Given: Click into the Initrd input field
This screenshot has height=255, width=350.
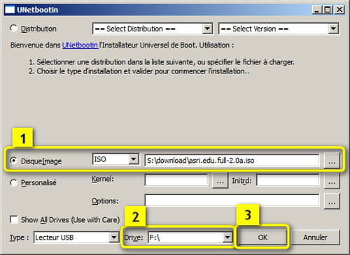Looking at the screenshot, I should tap(288, 180).
